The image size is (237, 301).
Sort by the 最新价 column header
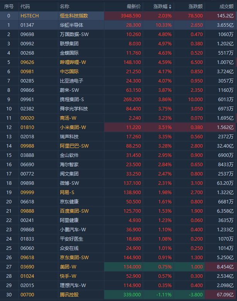tap(134, 7)
